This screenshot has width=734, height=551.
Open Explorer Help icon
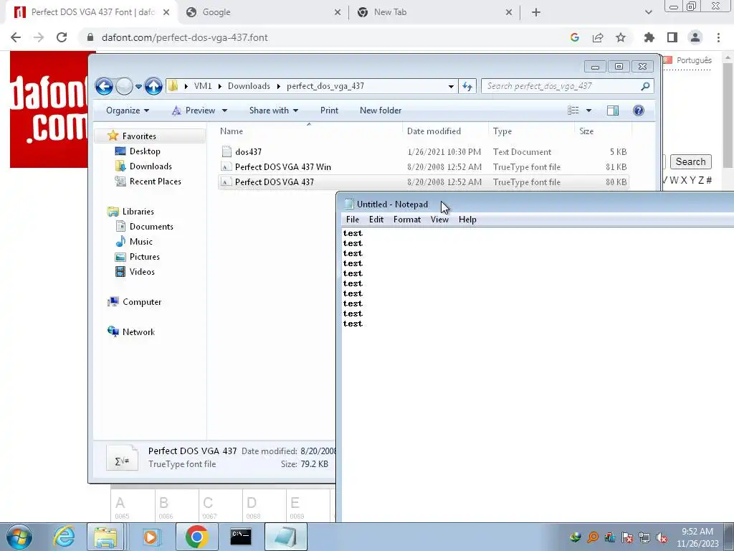[639, 110]
